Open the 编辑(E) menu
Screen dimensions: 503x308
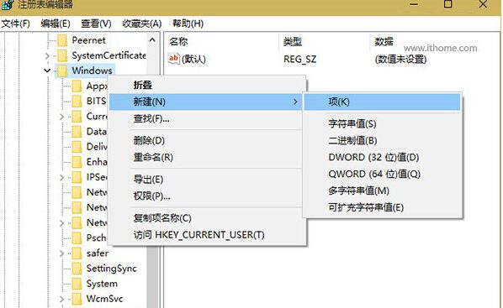tap(56, 23)
